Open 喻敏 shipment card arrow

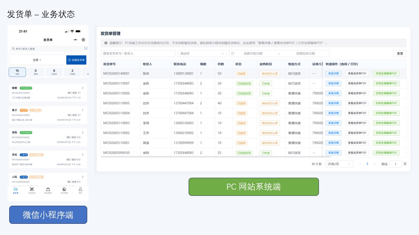(83, 88)
